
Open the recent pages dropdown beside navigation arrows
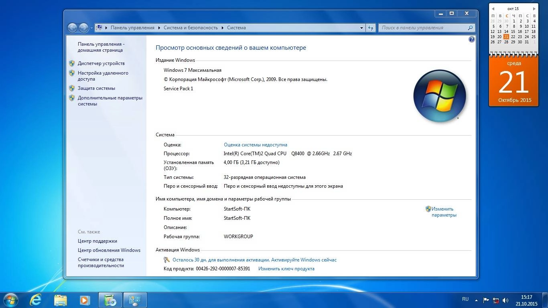[91, 28]
